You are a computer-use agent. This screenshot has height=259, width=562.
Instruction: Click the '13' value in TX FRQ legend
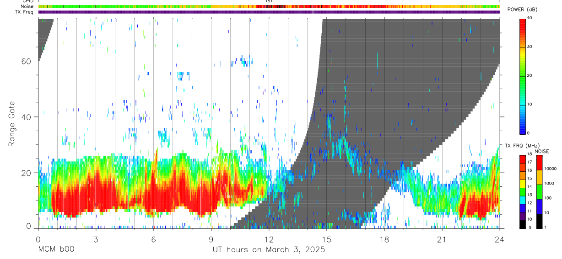[530, 195]
